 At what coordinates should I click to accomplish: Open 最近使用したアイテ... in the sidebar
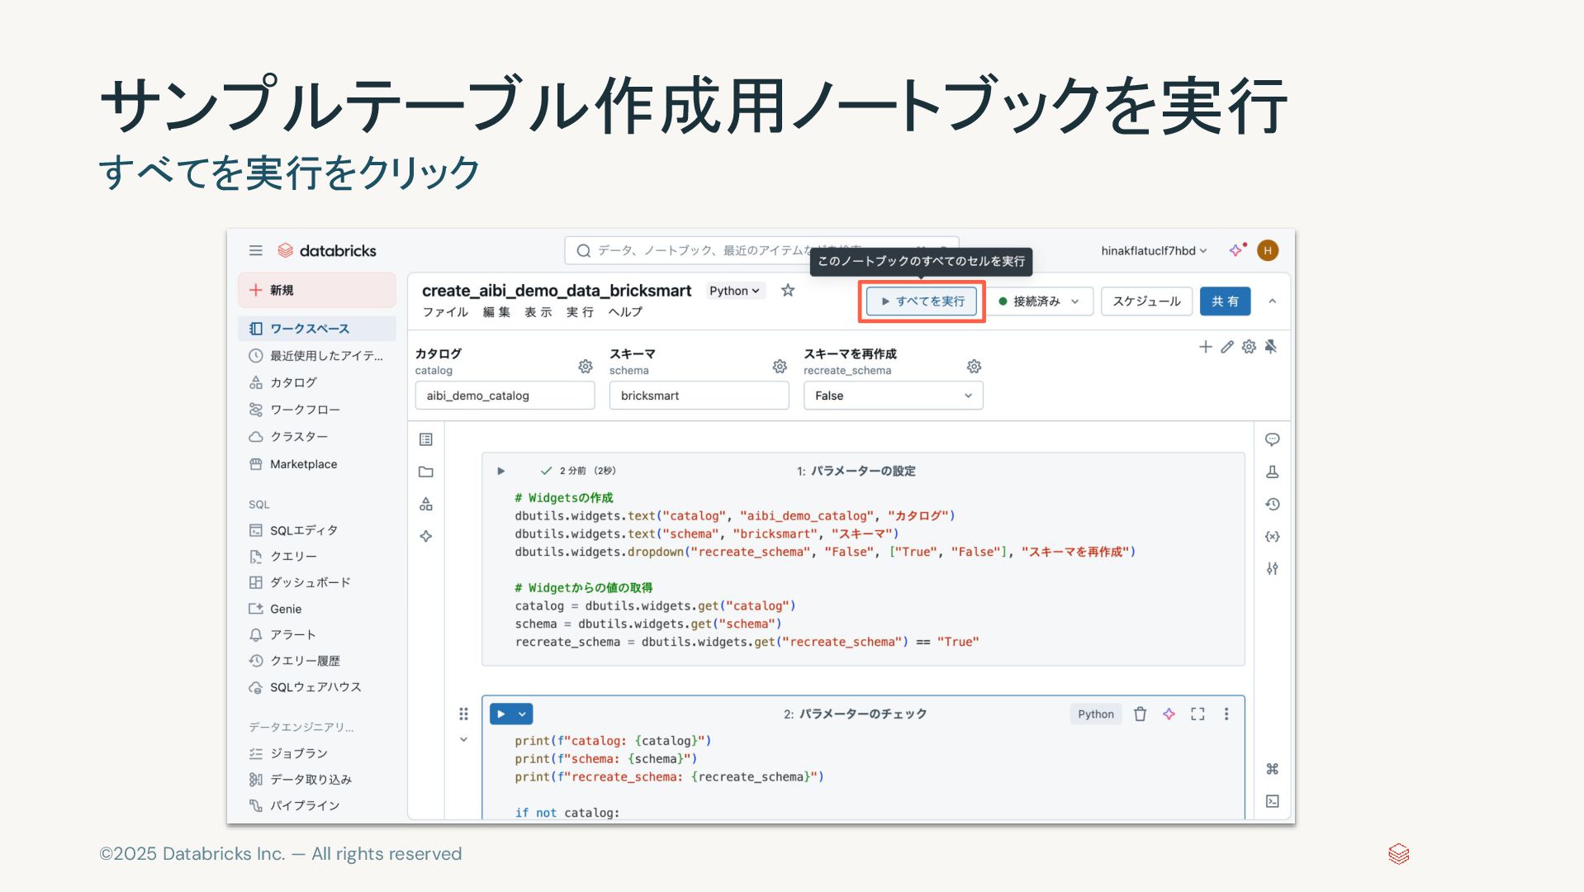pyautogui.click(x=317, y=356)
